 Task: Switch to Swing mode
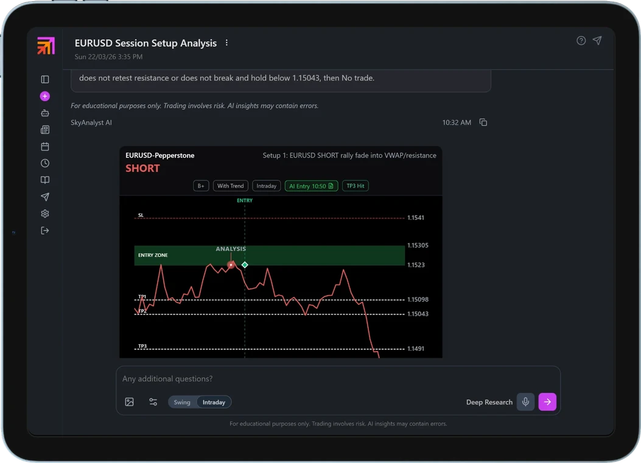click(x=182, y=402)
